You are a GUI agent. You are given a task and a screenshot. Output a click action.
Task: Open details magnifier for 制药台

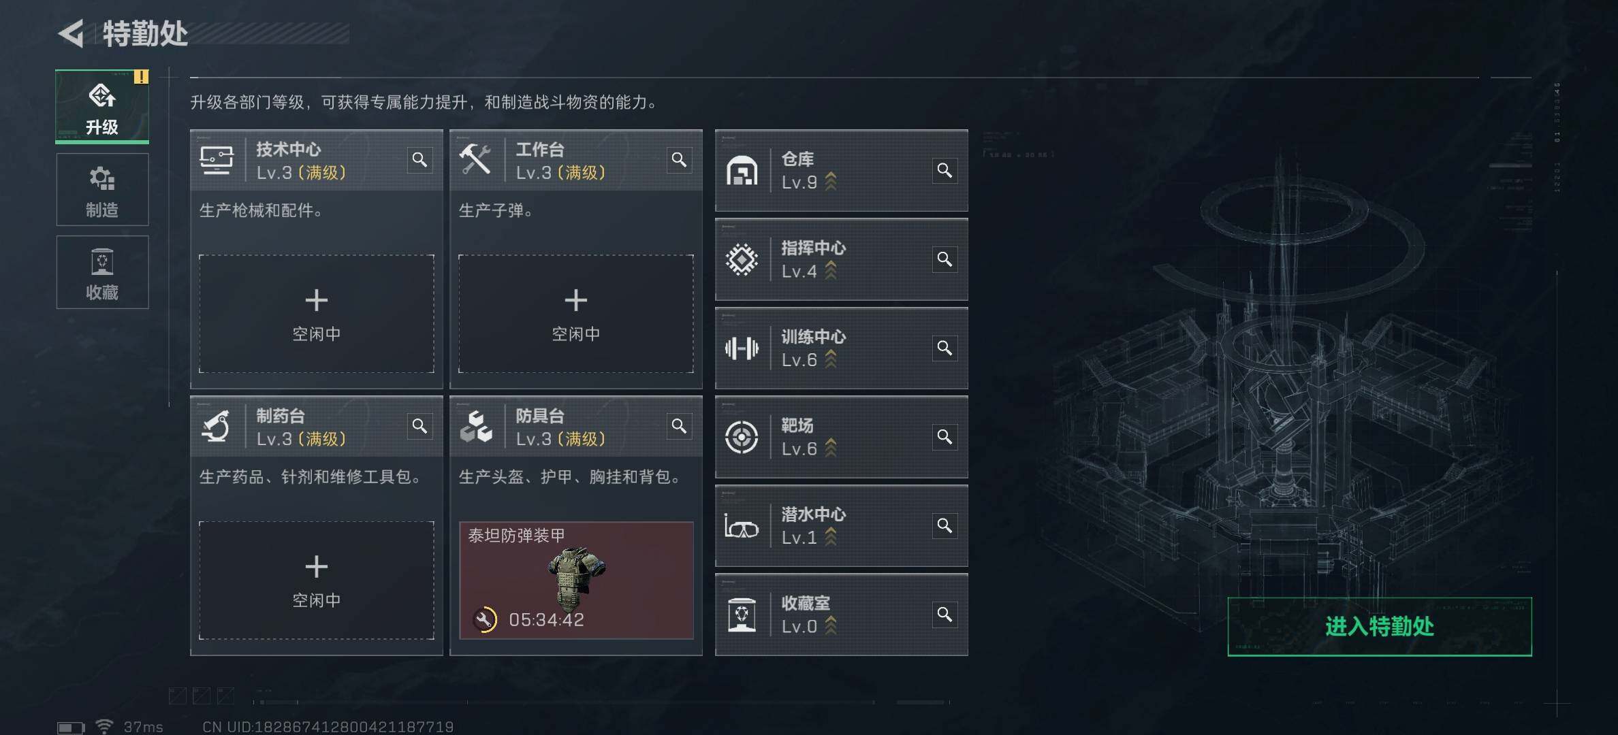coord(419,426)
